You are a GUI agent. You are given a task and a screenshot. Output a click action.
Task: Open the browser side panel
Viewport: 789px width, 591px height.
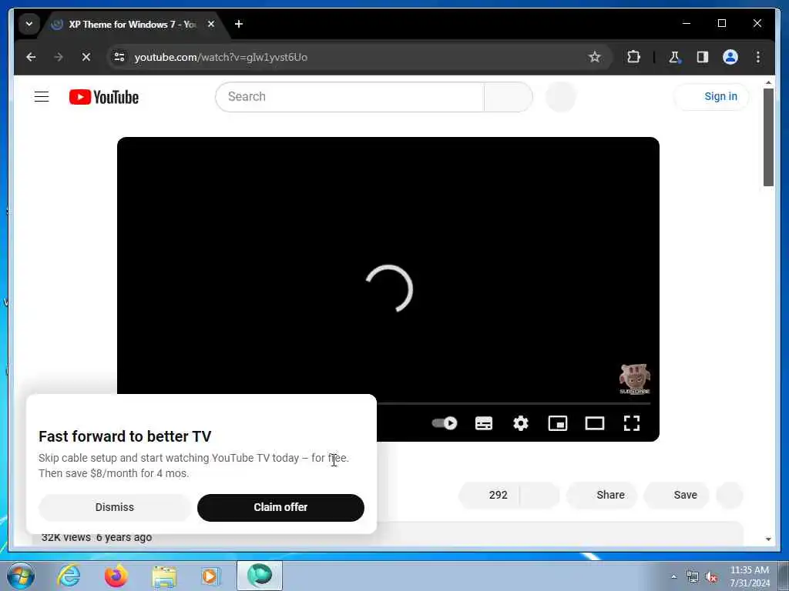click(703, 57)
